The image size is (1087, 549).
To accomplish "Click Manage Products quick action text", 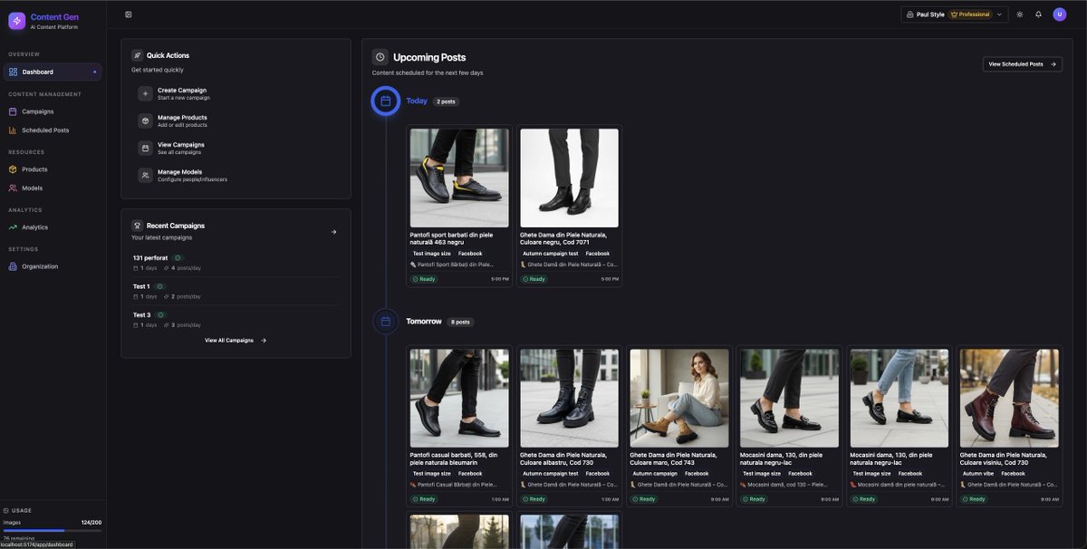I will (182, 117).
